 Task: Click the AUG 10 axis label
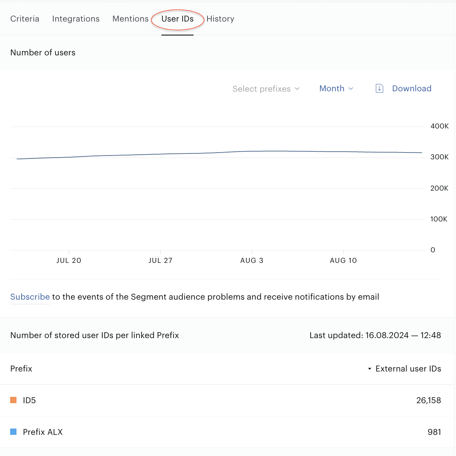point(343,261)
